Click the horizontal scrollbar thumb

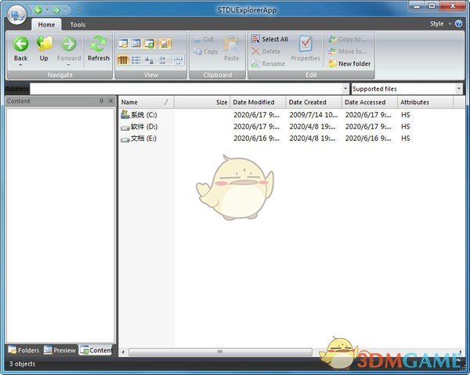coord(220,352)
